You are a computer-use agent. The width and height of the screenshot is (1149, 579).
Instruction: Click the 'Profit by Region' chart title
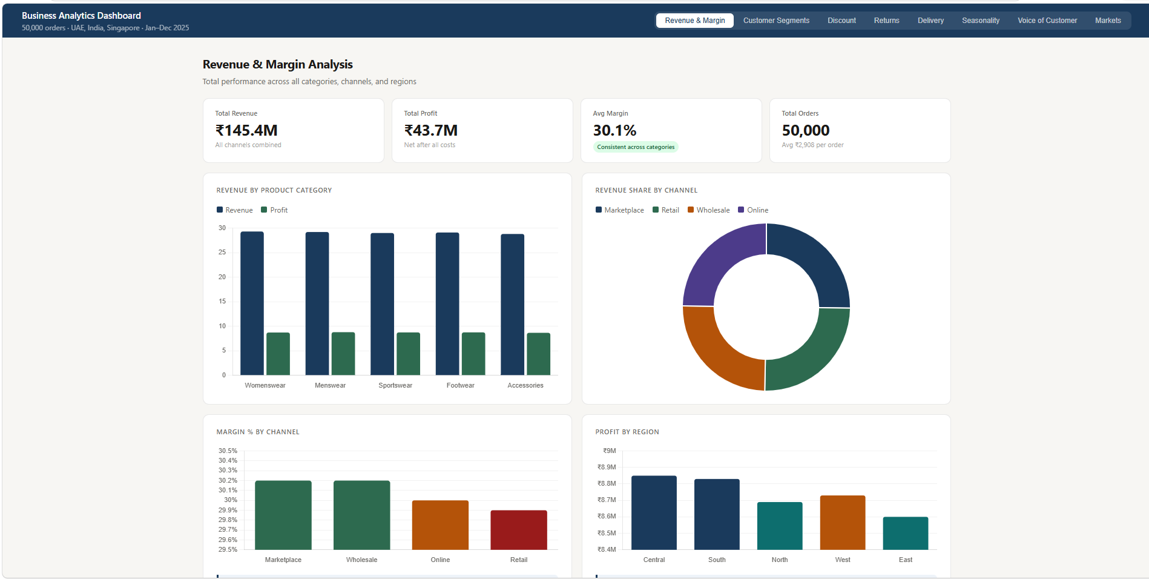point(627,432)
